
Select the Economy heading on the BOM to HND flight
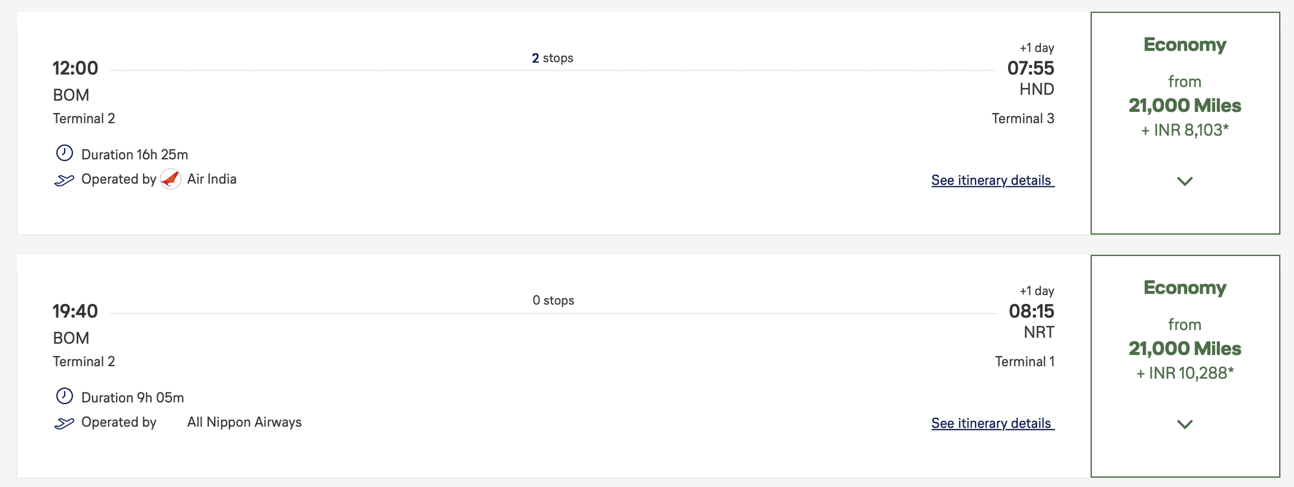[x=1185, y=45]
